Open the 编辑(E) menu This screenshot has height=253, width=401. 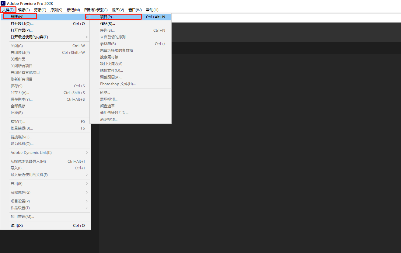tap(24, 10)
